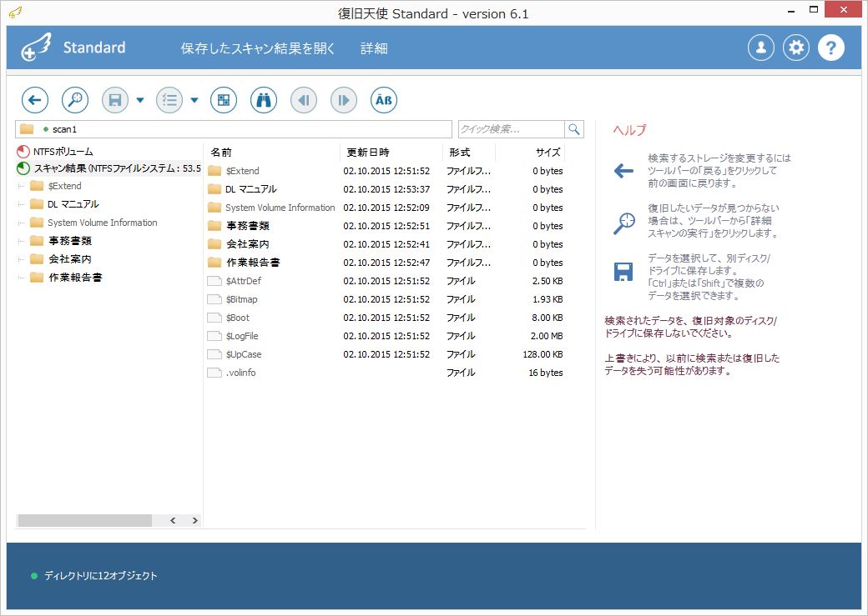Click the back arrow icon in help panel
The height and width of the screenshot is (616, 868).
623,171
